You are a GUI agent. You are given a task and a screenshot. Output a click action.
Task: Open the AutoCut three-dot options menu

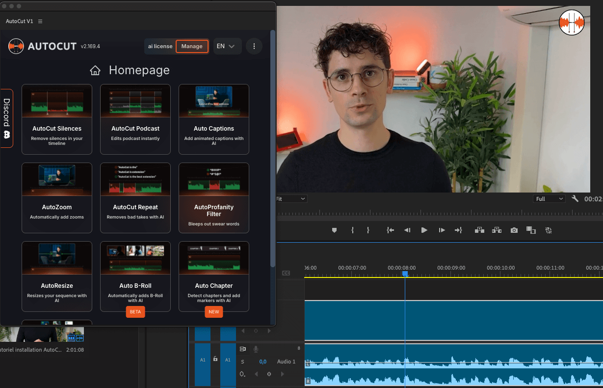254,46
